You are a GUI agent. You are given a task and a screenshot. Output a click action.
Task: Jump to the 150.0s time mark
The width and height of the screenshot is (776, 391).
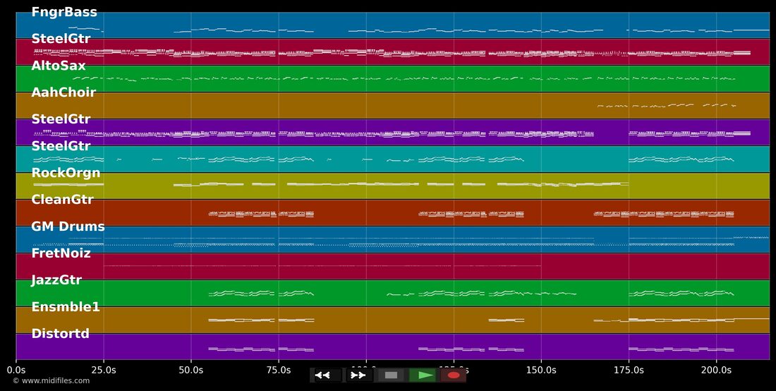pyautogui.click(x=541, y=370)
